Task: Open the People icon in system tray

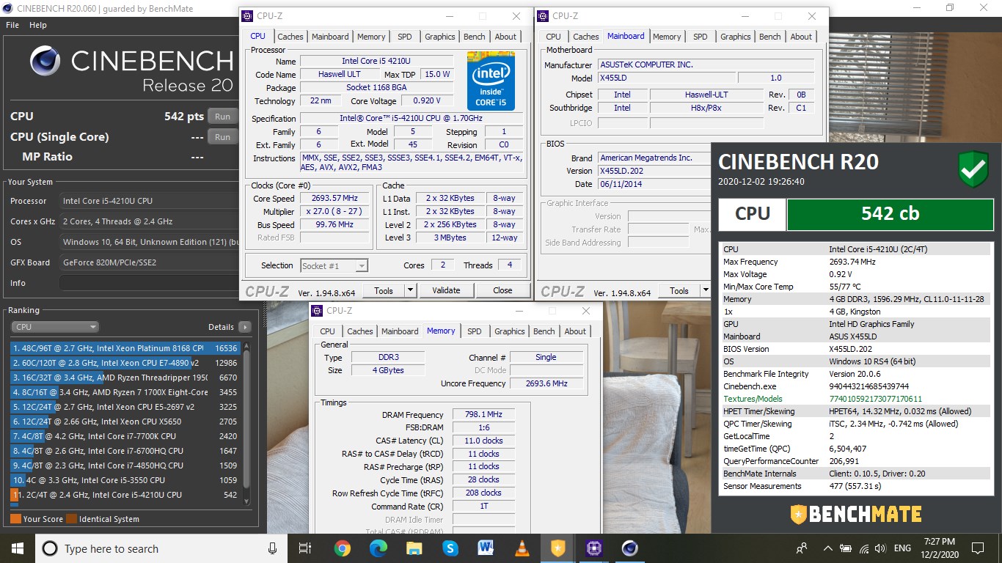Action: tap(802, 548)
